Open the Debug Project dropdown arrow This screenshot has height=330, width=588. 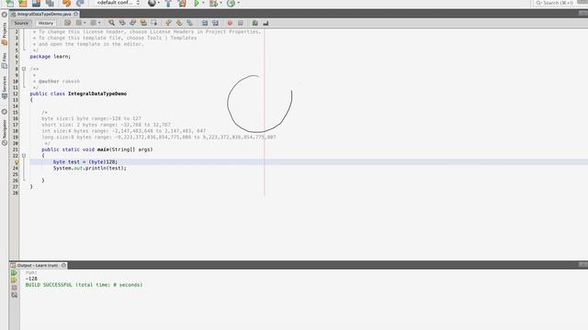pyautogui.click(x=220, y=3)
